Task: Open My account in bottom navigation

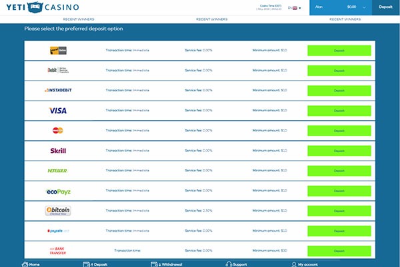Action: pyautogui.click(x=305, y=264)
